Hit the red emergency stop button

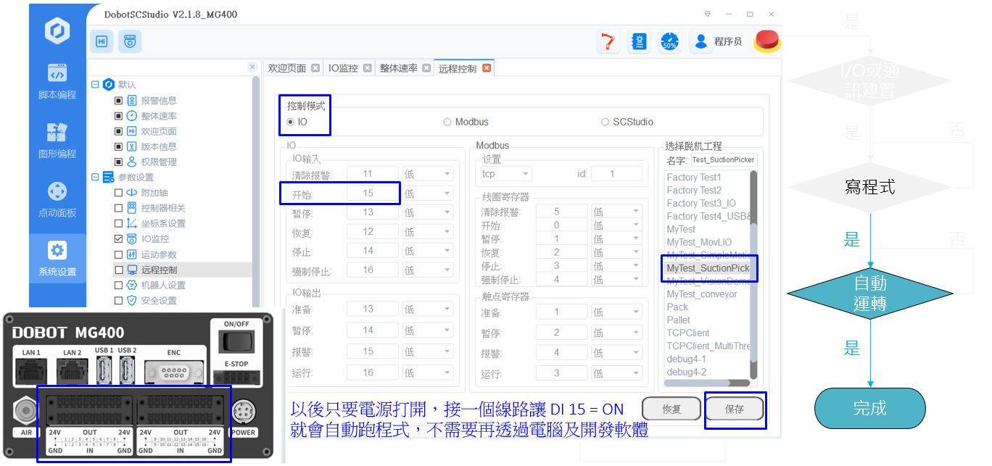(767, 41)
